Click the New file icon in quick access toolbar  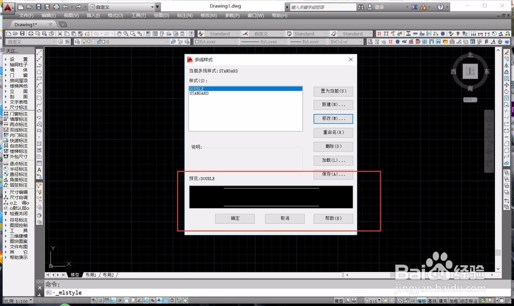(21, 7)
